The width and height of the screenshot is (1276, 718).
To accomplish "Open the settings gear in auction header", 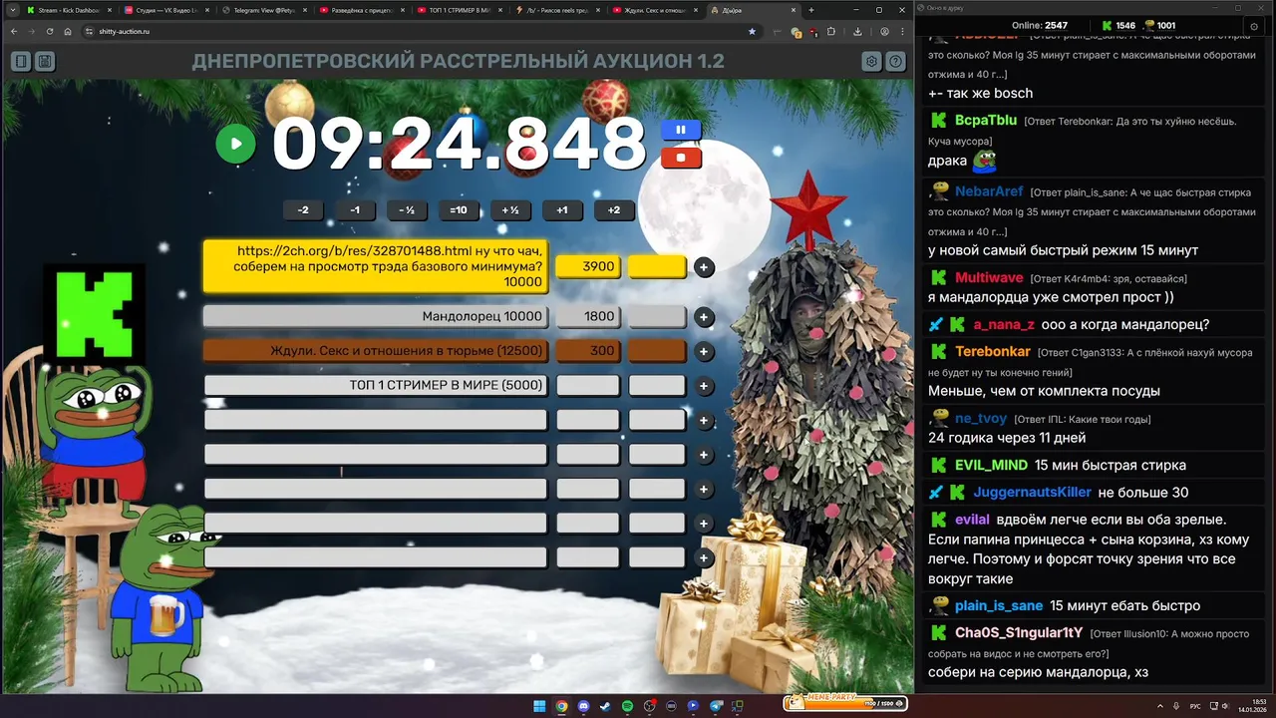I will click(x=872, y=61).
